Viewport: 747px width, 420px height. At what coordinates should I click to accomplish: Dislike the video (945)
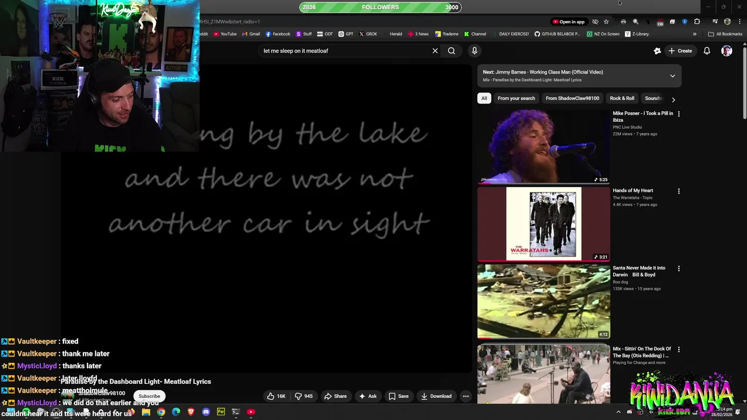pos(303,396)
